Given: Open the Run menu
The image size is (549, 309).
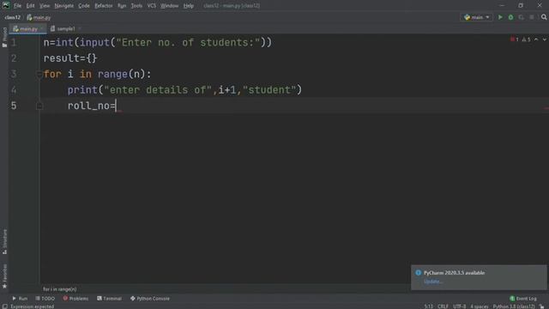Looking at the screenshot, I should [x=122, y=6].
